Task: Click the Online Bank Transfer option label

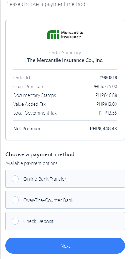Action: [x=45, y=179]
